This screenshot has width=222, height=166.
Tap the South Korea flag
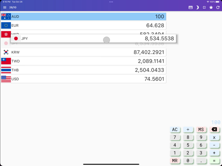[x=6, y=52]
